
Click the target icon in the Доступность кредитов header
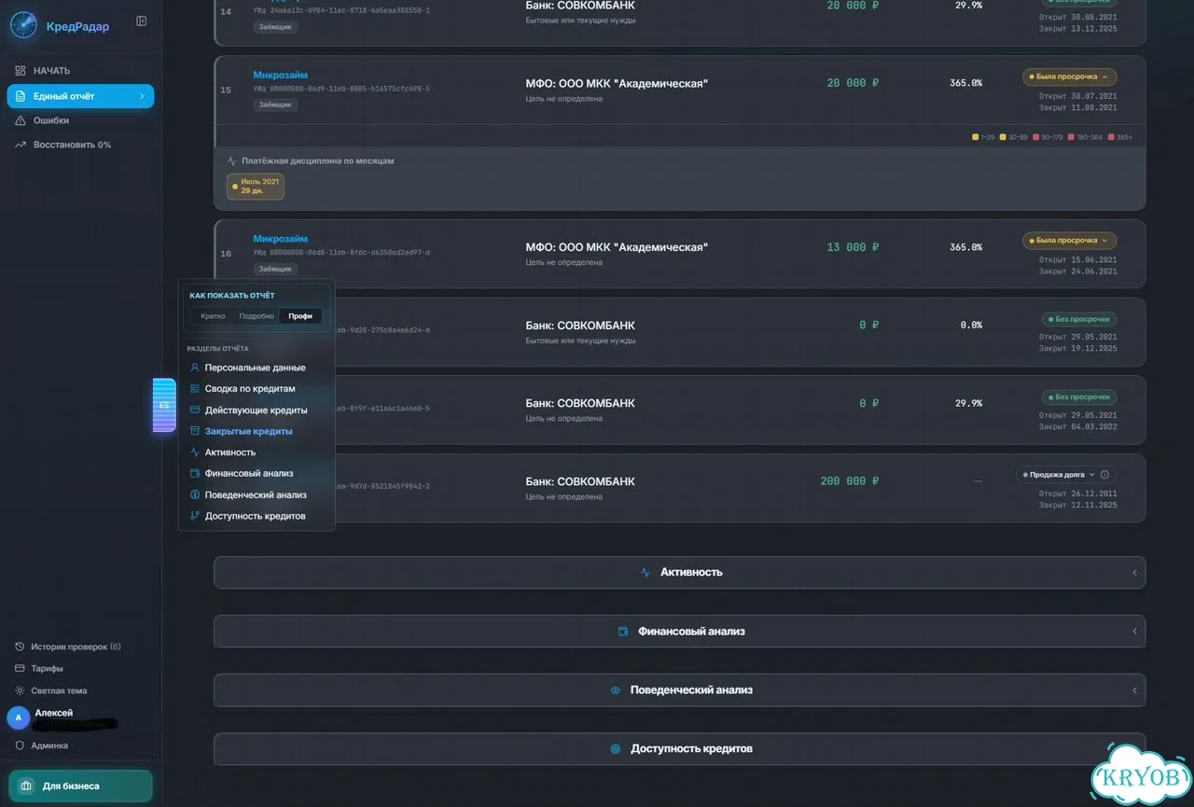[x=616, y=748]
